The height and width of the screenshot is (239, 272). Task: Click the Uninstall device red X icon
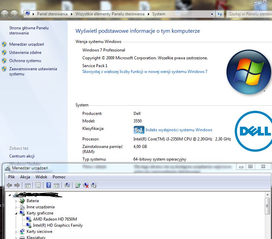[86, 185]
